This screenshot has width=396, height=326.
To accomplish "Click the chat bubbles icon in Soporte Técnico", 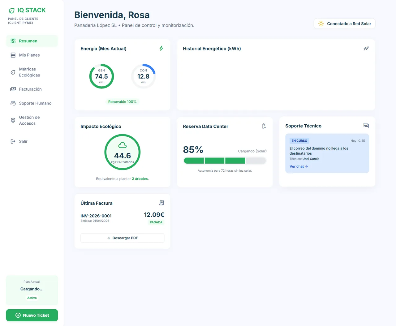I will coord(366,125).
